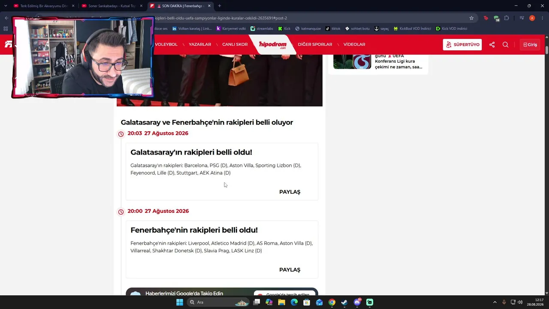Show hidden system tray icons
This screenshot has height=309, width=549.
495,302
